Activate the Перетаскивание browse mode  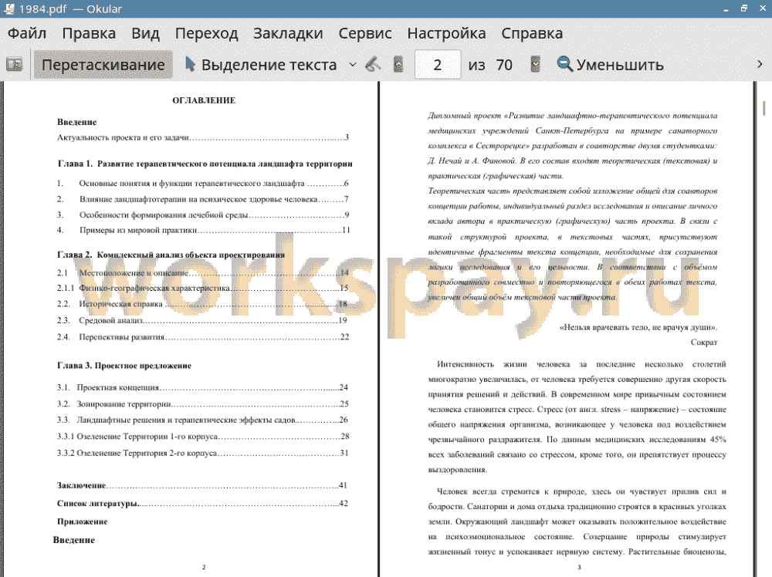click(103, 65)
